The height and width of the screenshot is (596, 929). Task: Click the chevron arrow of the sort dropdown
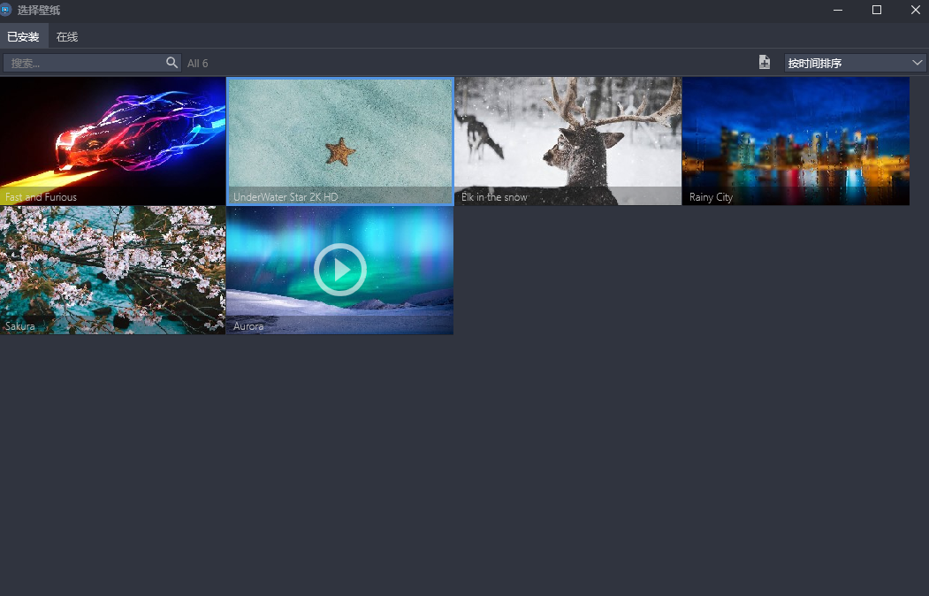point(918,63)
